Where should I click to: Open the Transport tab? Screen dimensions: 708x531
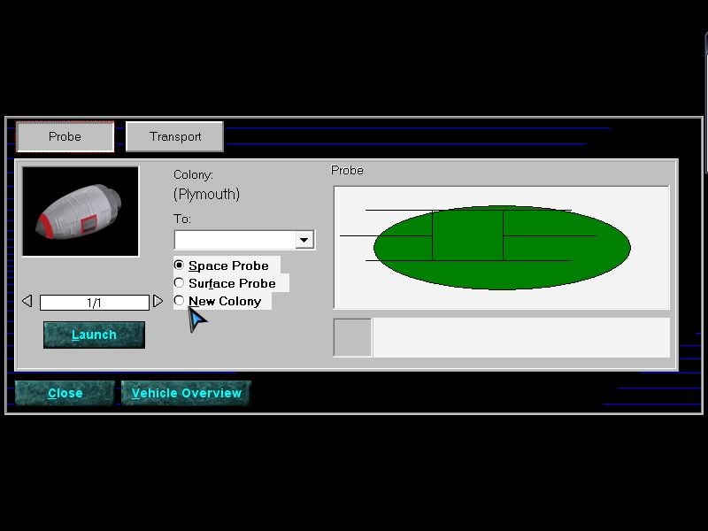coord(174,136)
